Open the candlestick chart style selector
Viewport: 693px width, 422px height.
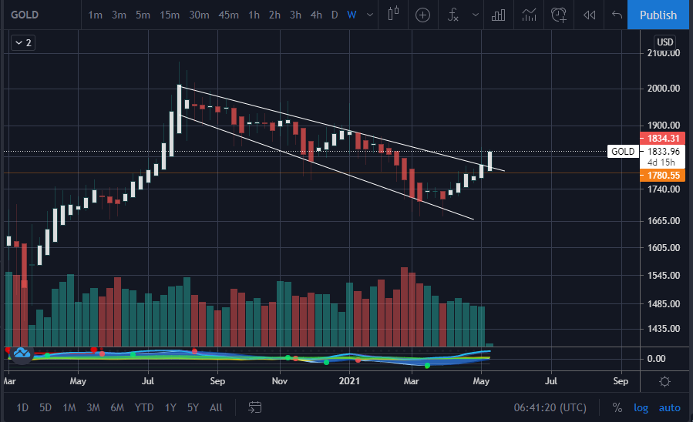[x=393, y=15]
